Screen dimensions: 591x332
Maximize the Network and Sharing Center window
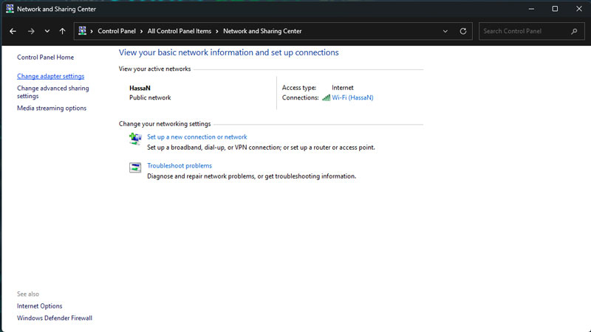click(x=555, y=9)
